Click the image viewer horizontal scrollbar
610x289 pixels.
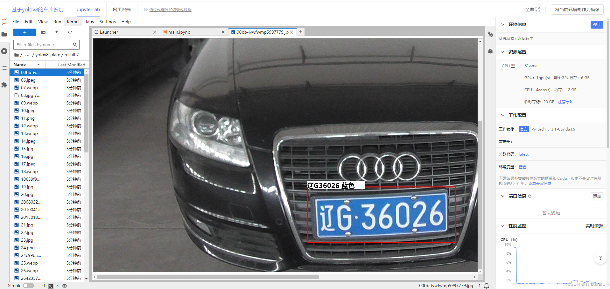208,277
